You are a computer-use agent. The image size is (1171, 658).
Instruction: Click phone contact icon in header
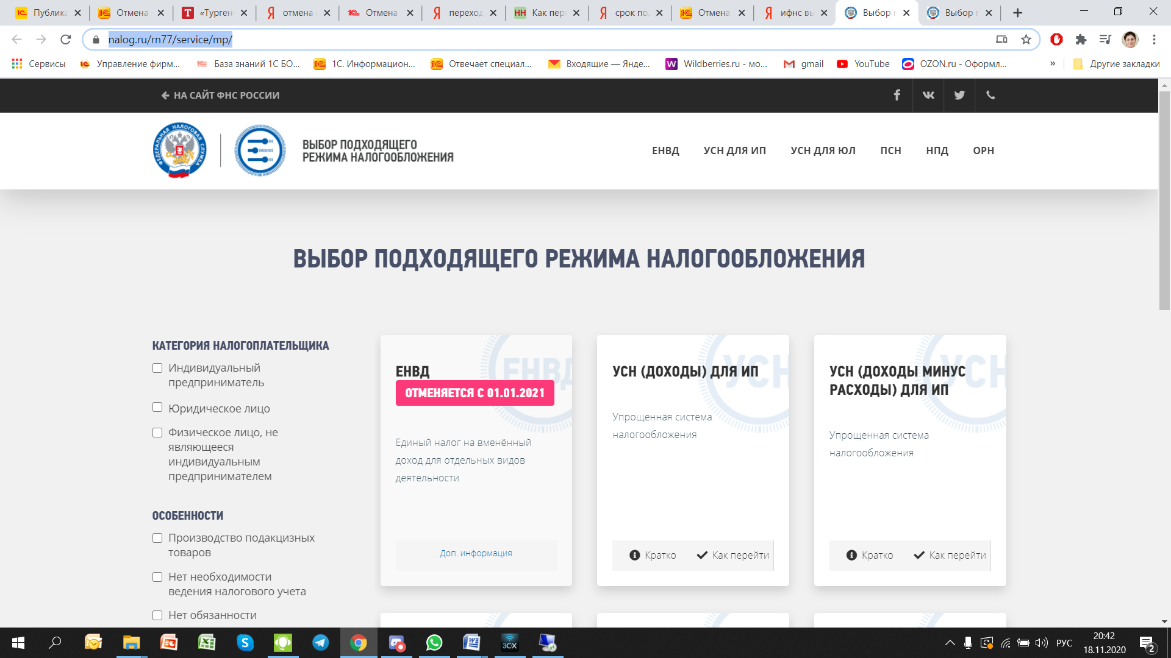(990, 95)
